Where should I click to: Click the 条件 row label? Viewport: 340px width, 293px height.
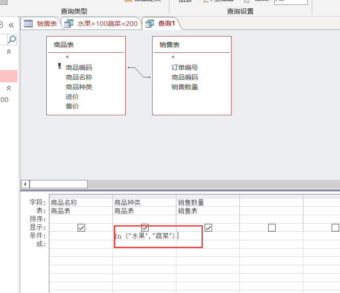point(38,235)
